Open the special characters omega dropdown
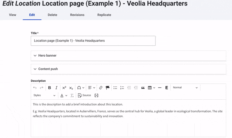 (81, 88)
